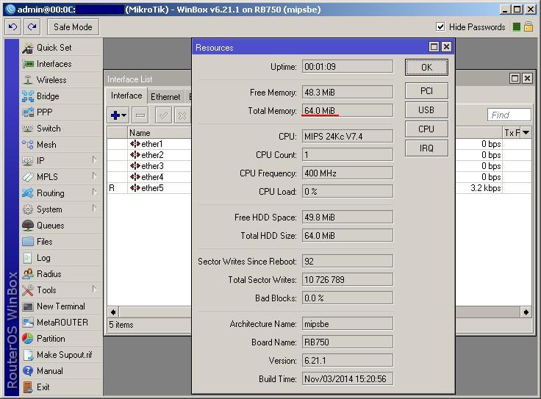The width and height of the screenshot is (541, 399).
Task: Click the Undo arrow icon
Action: [x=12, y=27]
